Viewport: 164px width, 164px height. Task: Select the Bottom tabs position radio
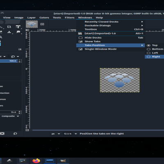pos(148,49)
